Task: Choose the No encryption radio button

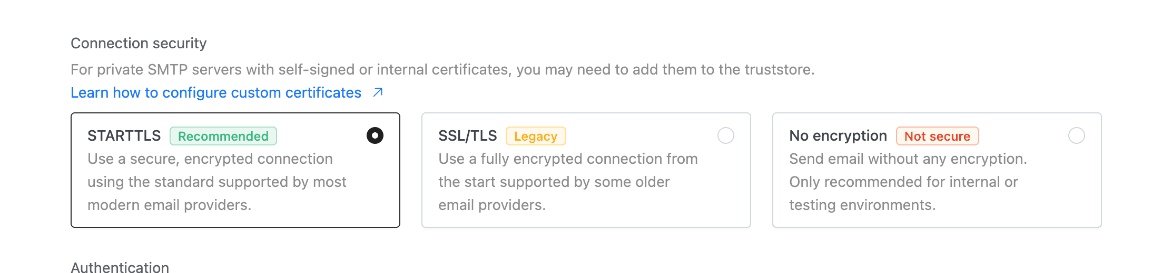Action: tap(1077, 135)
